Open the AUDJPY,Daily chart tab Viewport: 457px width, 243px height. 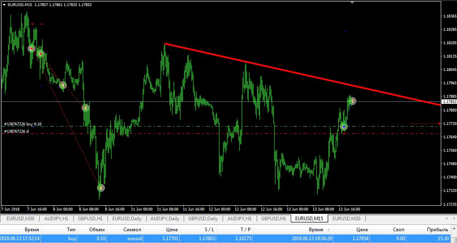tap(165, 219)
